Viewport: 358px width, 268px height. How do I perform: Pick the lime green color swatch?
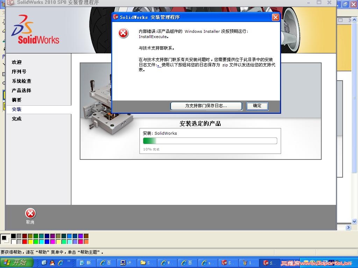point(36,241)
